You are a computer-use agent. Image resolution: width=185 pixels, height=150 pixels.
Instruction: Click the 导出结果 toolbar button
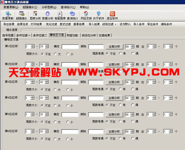[9, 24]
